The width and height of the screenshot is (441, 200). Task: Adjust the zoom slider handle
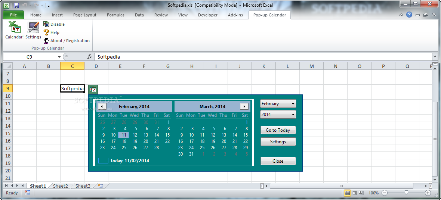[x=406, y=193]
